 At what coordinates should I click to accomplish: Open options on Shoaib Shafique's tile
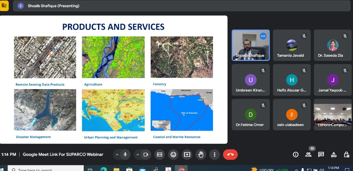(x=263, y=36)
